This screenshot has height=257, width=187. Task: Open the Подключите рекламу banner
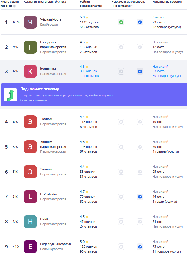[94, 95]
